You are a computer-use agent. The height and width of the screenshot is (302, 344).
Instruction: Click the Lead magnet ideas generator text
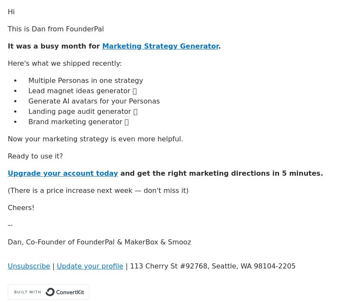pos(80,91)
